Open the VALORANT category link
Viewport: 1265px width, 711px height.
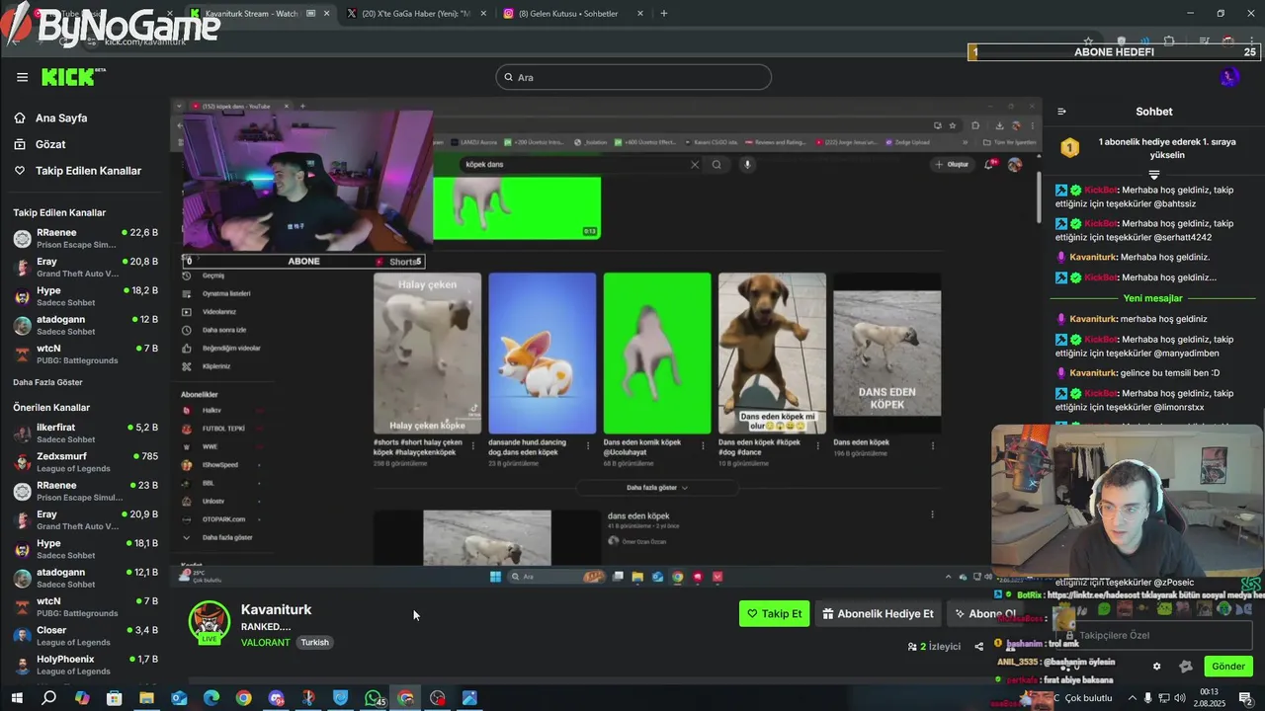click(266, 642)
